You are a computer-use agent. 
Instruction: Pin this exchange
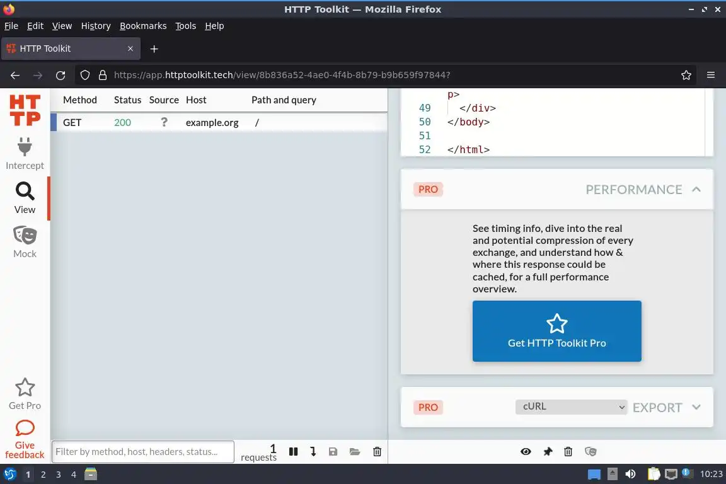548,452
